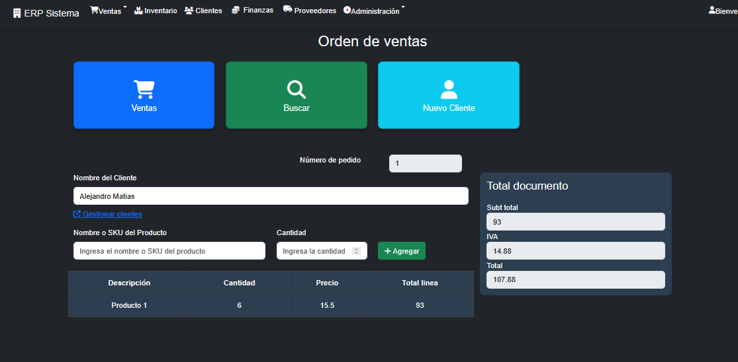This screenshot has height=362, width=738.
Task: Click the ERP Sistema building icon
Action: (17, 13)
